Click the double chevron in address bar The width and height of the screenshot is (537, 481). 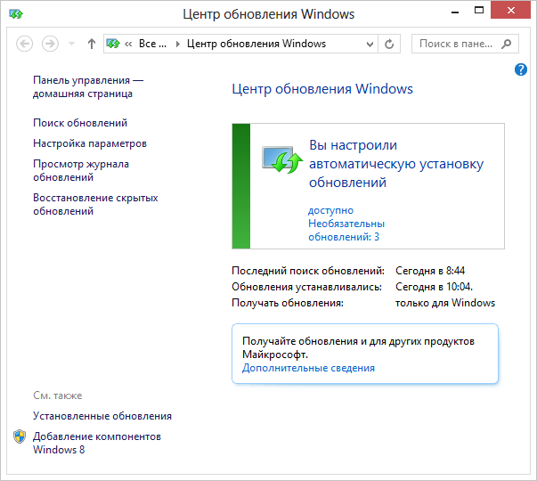click(x=128, y=44)
